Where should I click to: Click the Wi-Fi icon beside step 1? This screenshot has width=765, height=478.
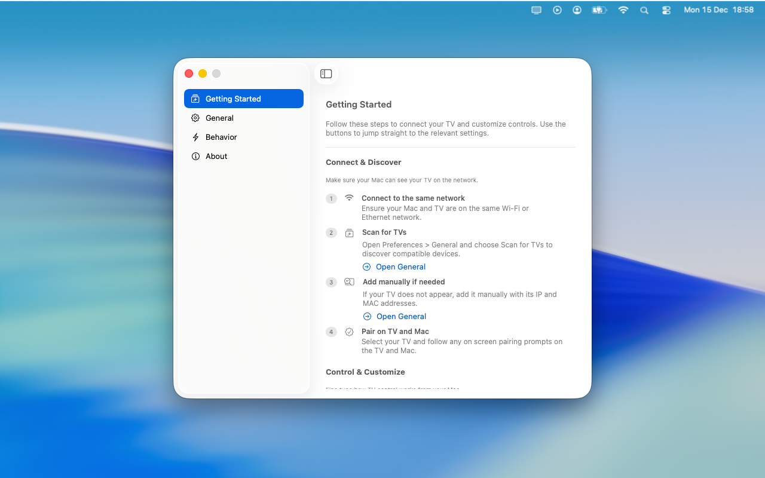pyautogui.click(x=349, y=198)
